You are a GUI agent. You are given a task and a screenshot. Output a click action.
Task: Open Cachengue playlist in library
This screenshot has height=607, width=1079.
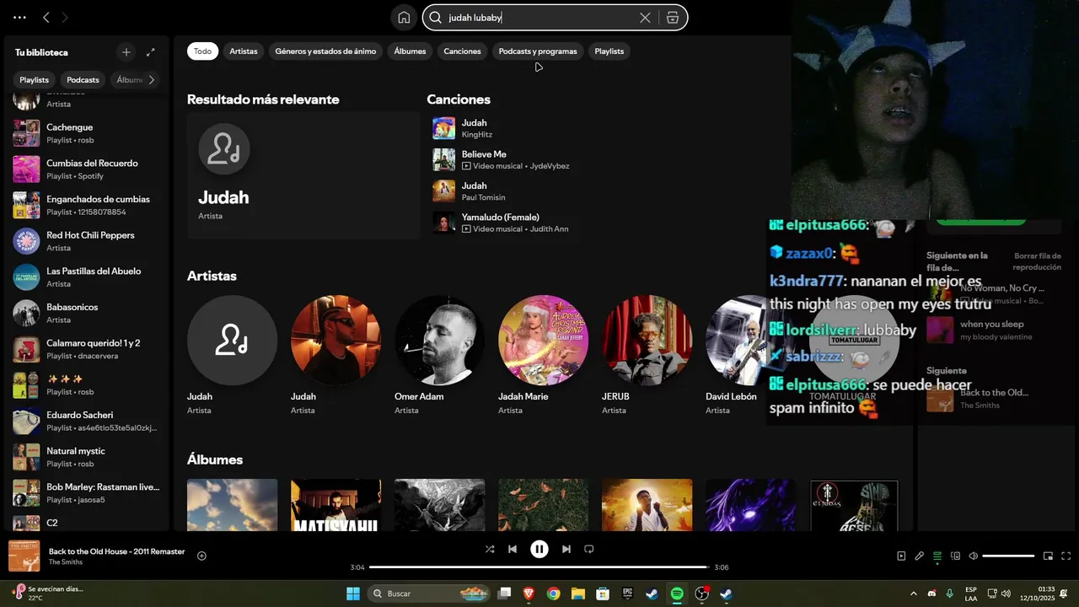click(87, 133)
